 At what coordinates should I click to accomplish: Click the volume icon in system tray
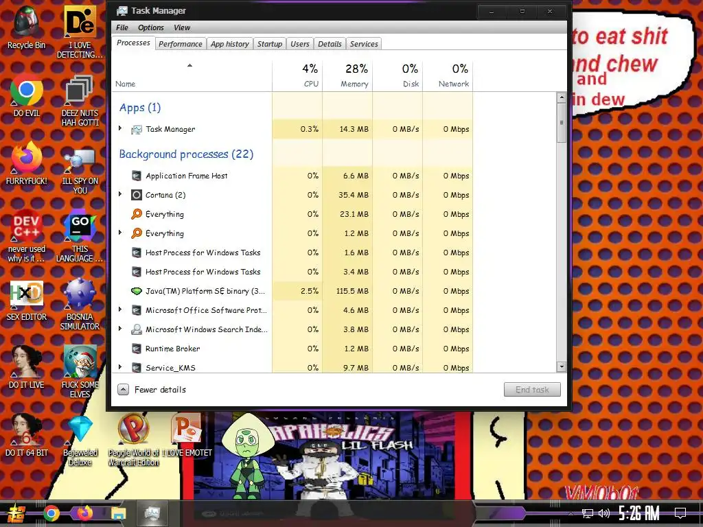point(604,513)
